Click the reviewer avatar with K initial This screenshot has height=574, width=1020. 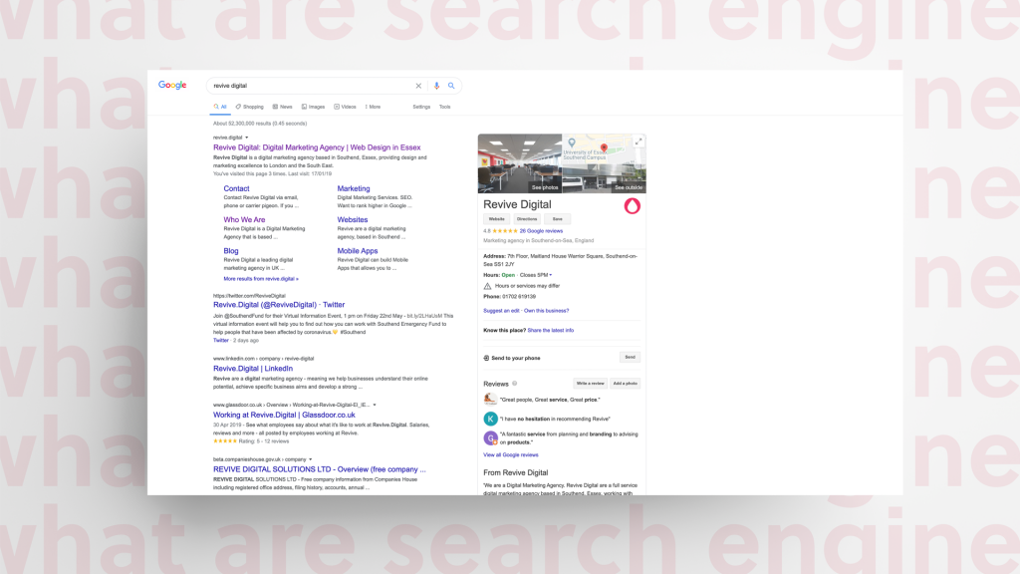point(490,420)
